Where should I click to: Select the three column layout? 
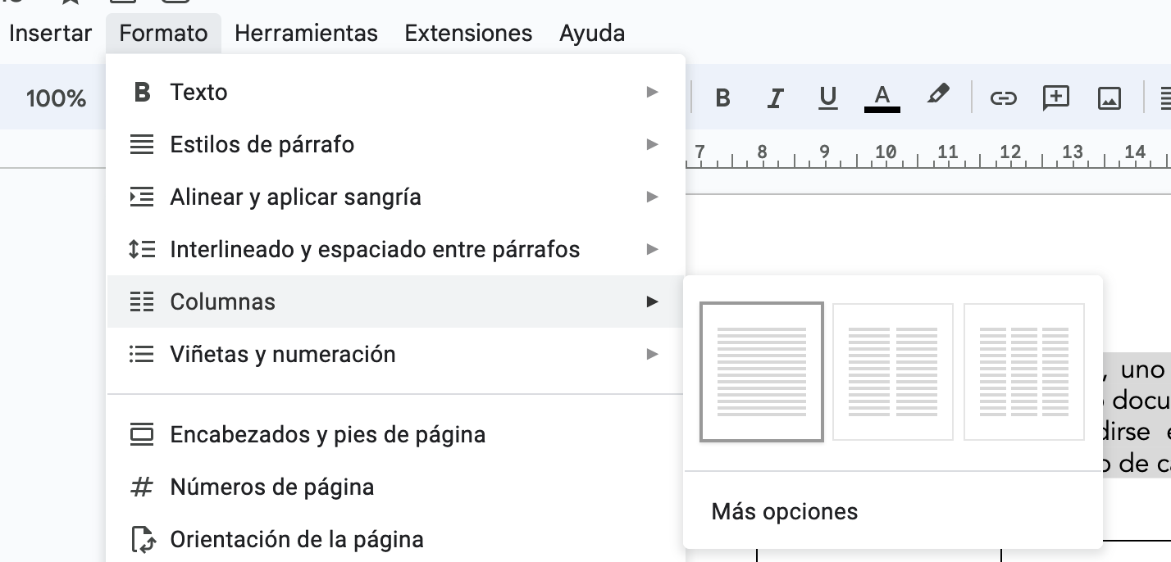pyautogui.click(x=1023, y=371)
